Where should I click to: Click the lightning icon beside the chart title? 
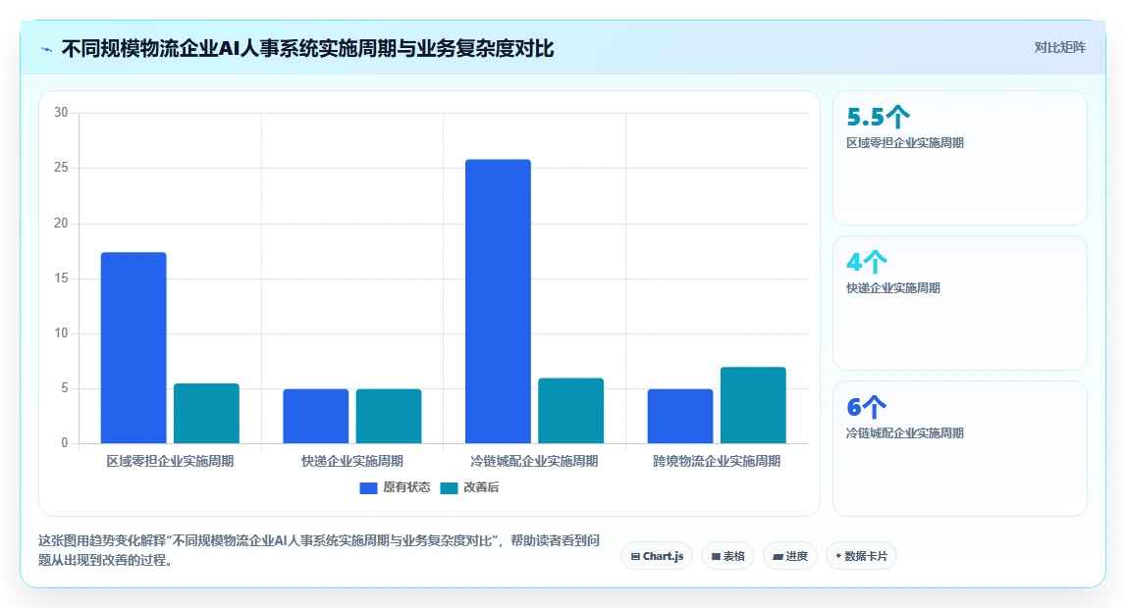click(x=47, y=49)
